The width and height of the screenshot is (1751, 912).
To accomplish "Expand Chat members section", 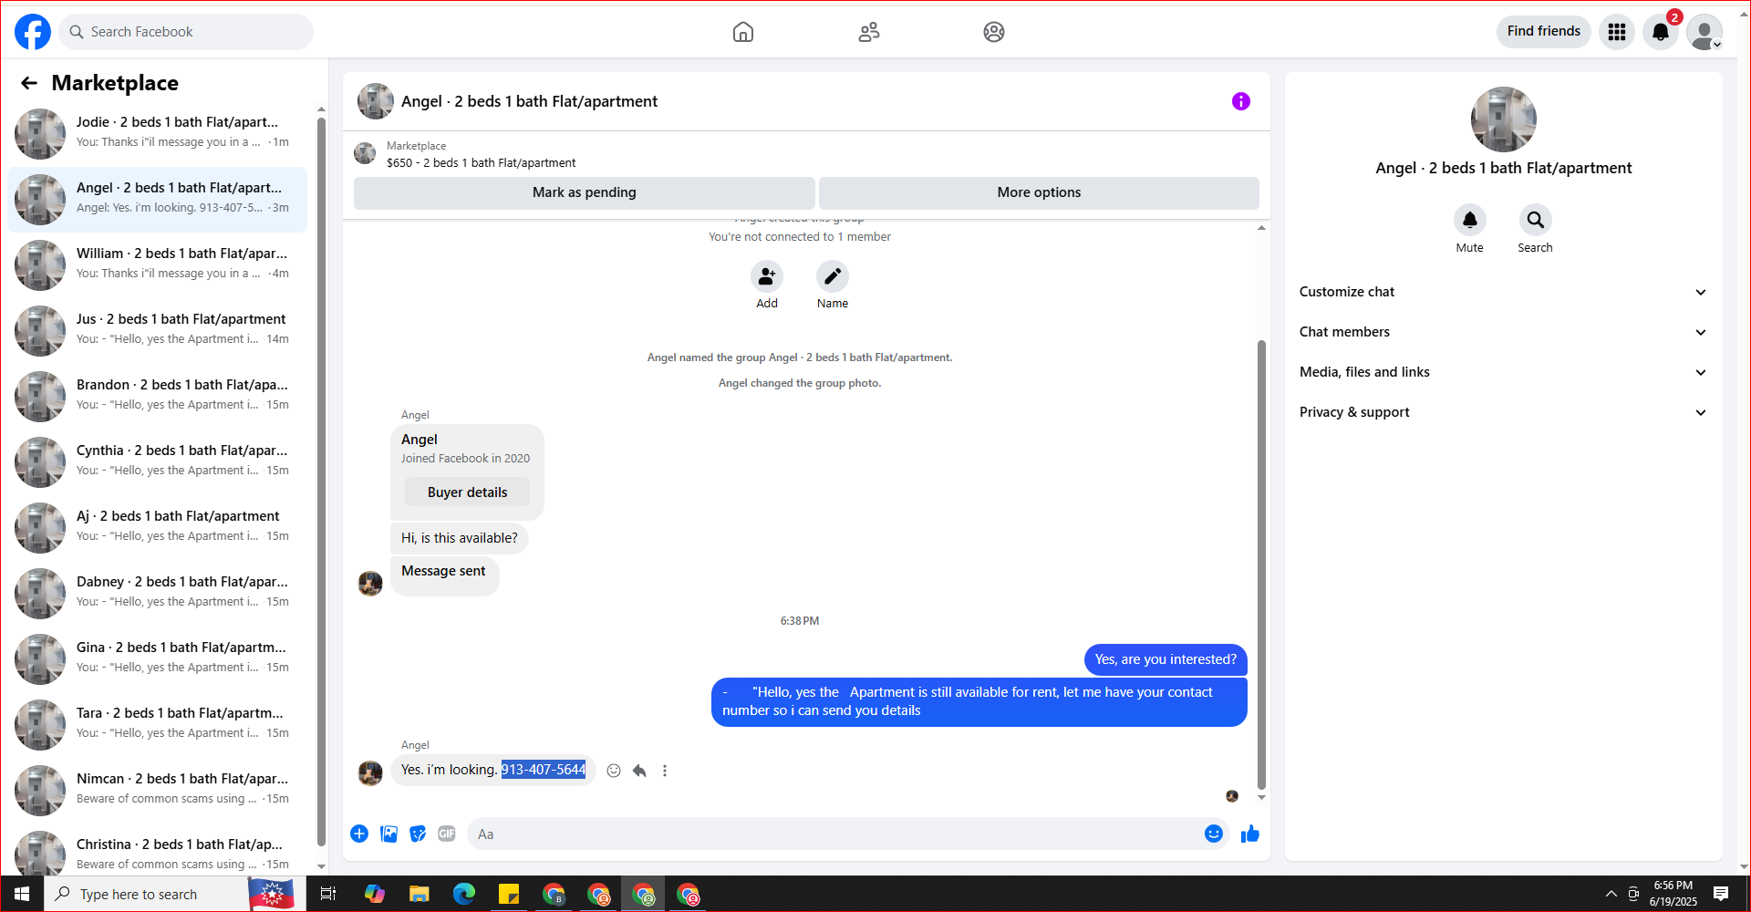I will (1504, 332).
